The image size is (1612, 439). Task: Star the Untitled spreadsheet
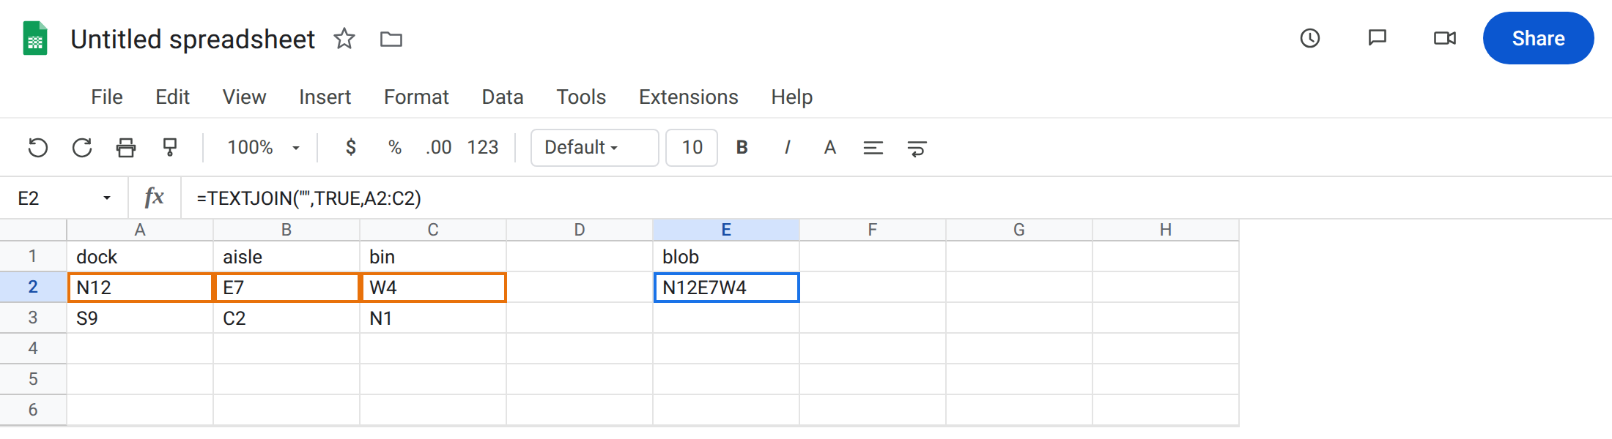coord(344,38)
